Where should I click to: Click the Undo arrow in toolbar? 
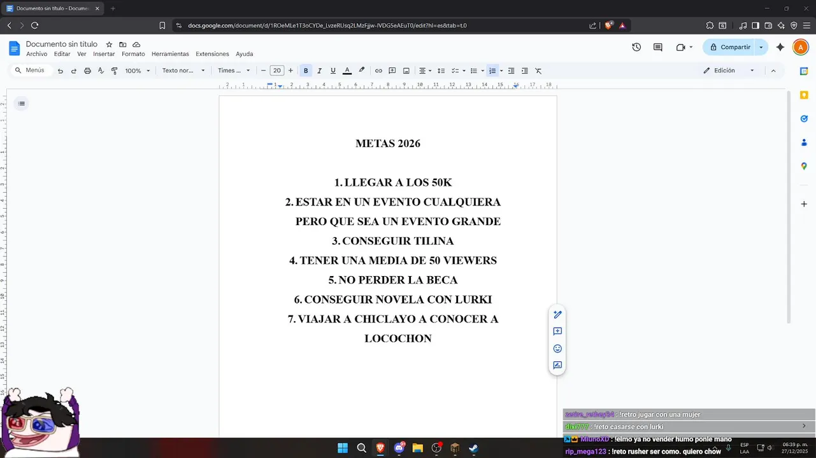61,71
